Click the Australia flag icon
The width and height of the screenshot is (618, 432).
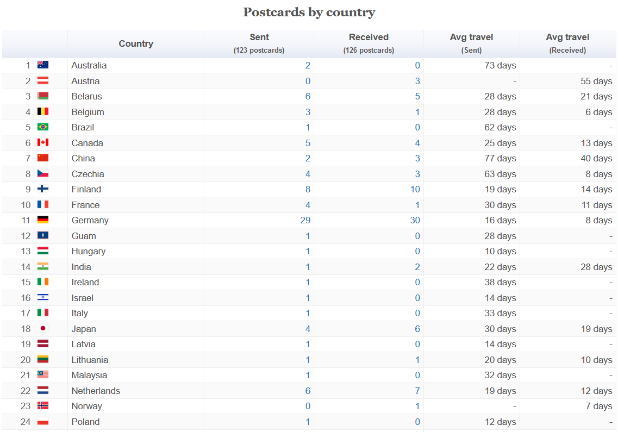(x=43, y=65)
